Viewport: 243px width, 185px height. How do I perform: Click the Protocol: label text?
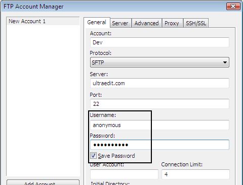pyautogui.click(x=101, y=53)
